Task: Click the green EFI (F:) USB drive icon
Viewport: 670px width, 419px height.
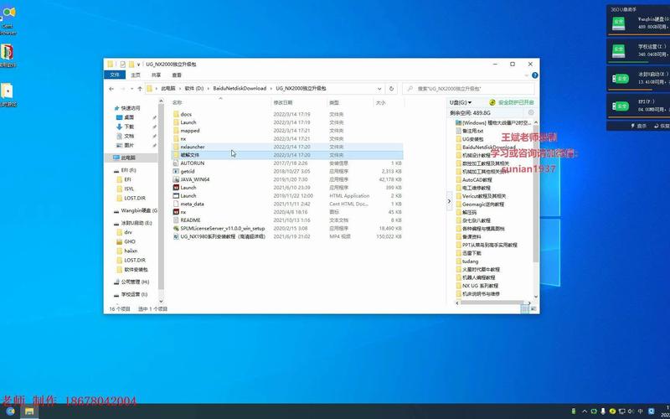Action: click(x=620, y=106)
